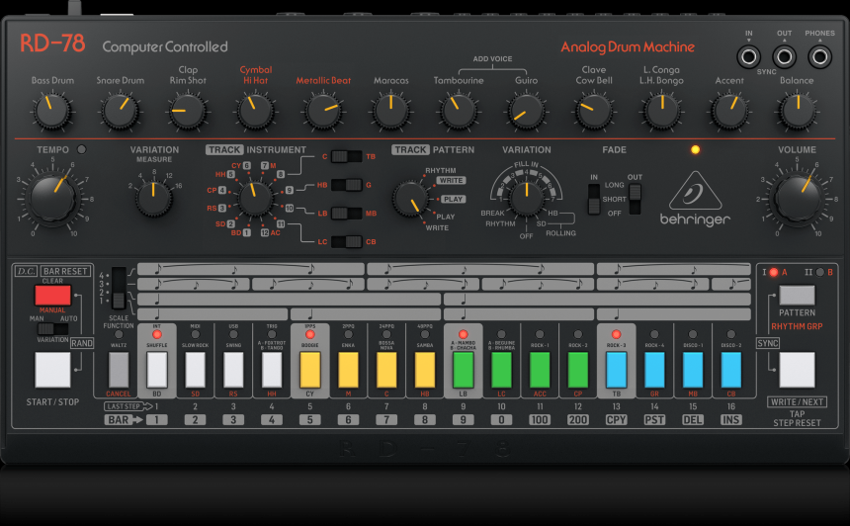This screenshot has height=526, width=850.
Task: Click step 4 HH button
Action: tap(272, 370)
